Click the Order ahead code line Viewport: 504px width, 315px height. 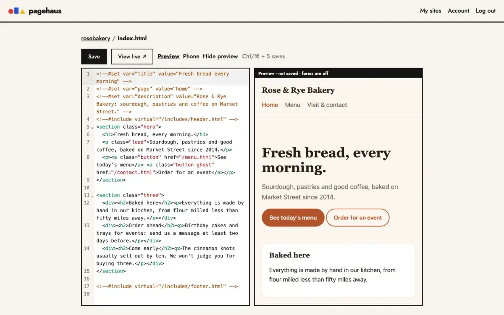(x=172, y=233)
